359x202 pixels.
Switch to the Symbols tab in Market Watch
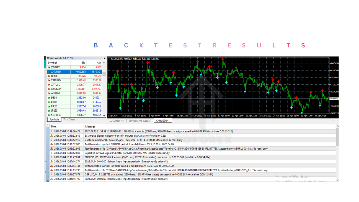point(54,120)
